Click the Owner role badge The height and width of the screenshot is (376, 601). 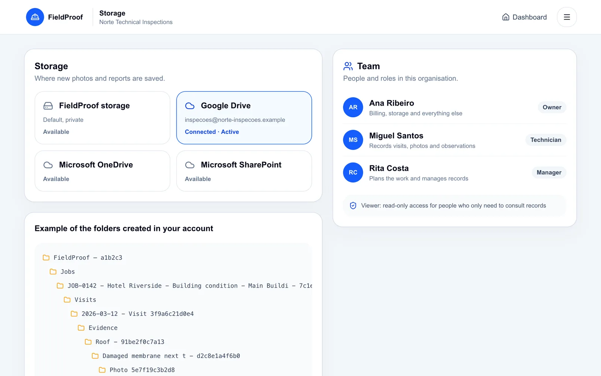(552, 107)
